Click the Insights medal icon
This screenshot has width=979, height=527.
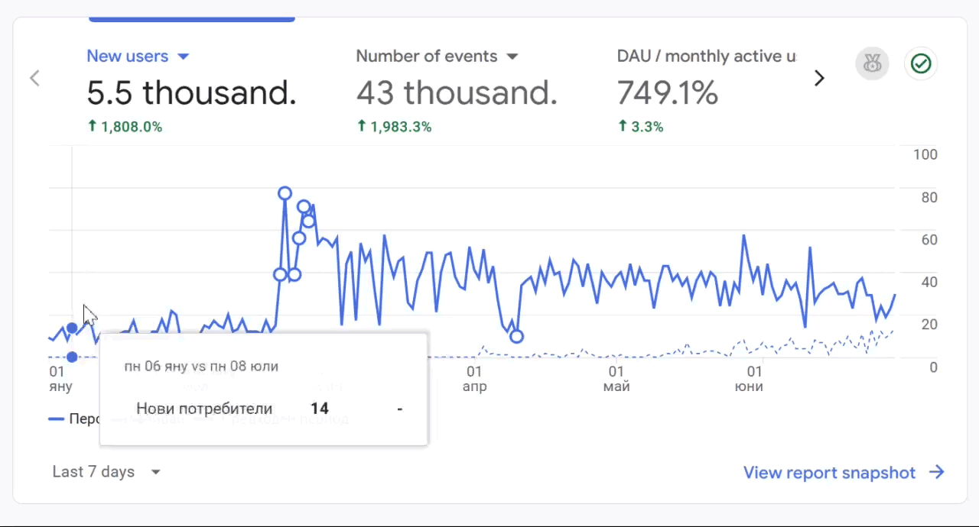[872, 63]
